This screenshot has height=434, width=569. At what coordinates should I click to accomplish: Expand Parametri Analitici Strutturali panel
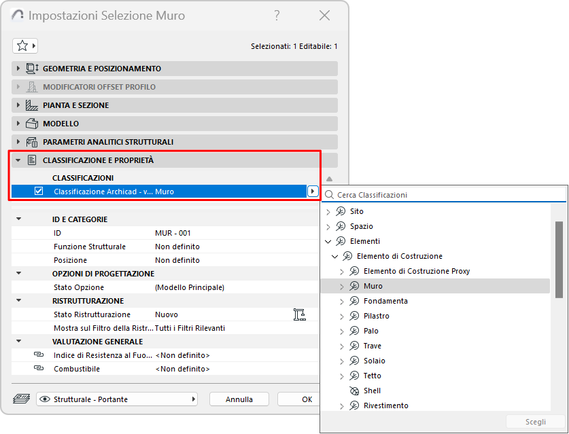coord(18,142)
